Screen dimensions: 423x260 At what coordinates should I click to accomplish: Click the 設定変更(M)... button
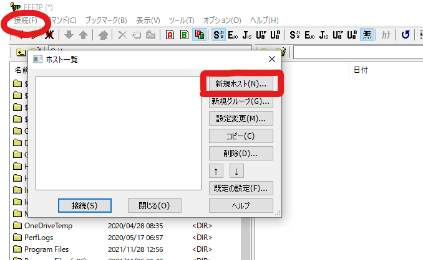241,119
